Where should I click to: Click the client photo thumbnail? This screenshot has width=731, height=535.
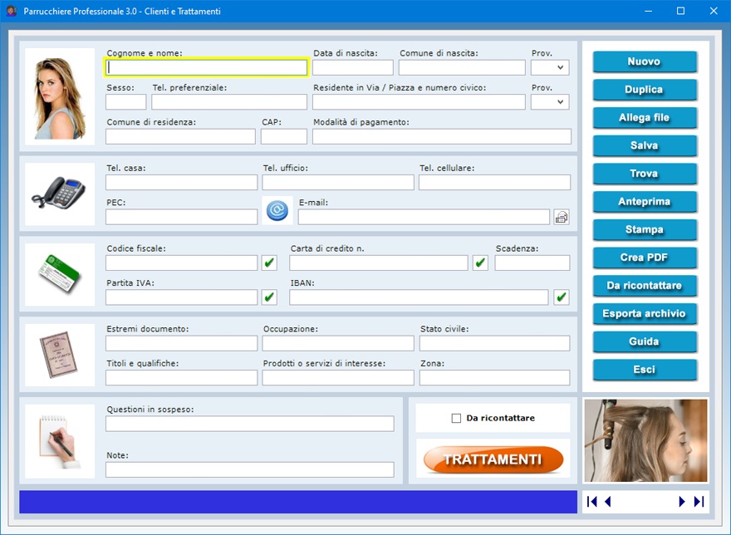click(60, 96)
